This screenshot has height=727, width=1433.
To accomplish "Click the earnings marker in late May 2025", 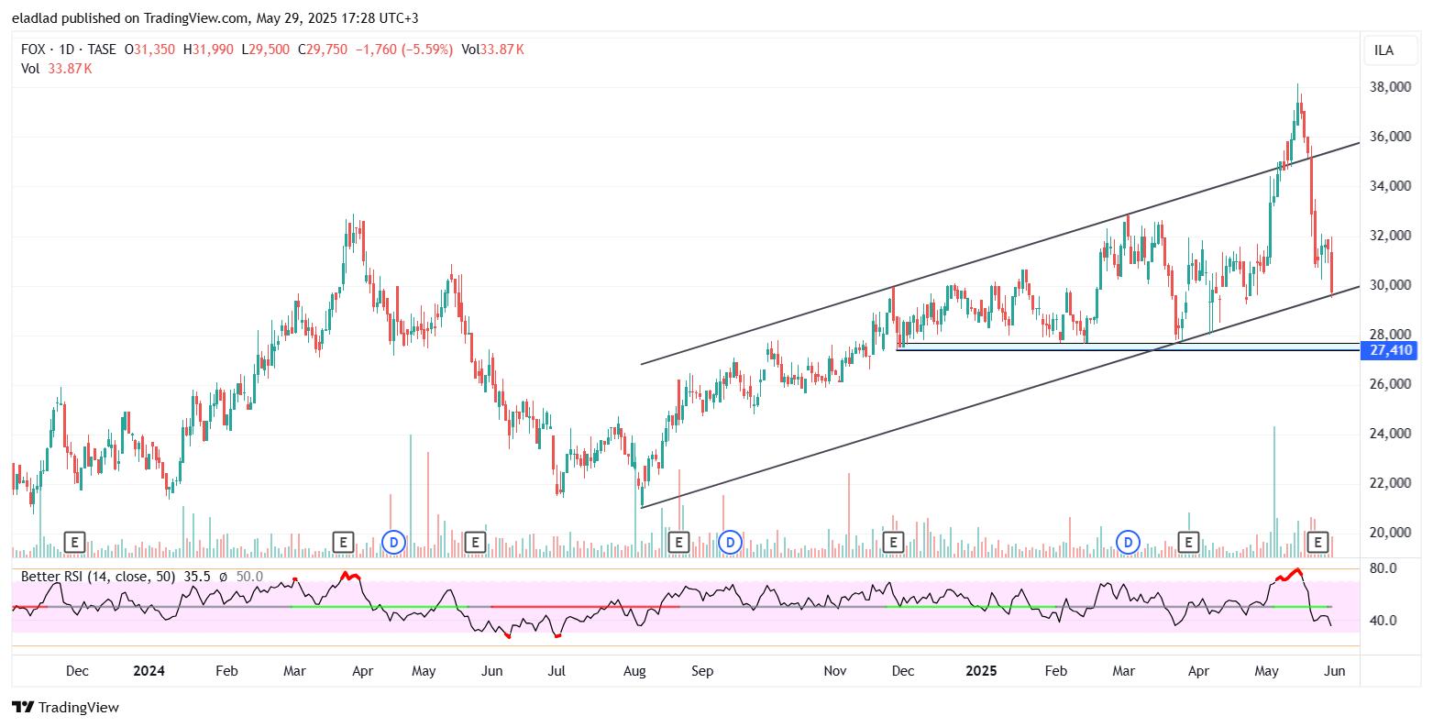I will [1318, 542].
